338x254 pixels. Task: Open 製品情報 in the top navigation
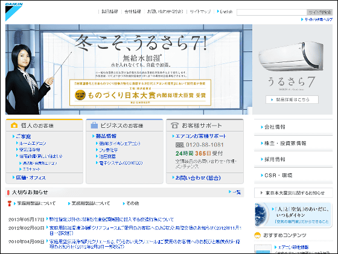tap(109, 11)
